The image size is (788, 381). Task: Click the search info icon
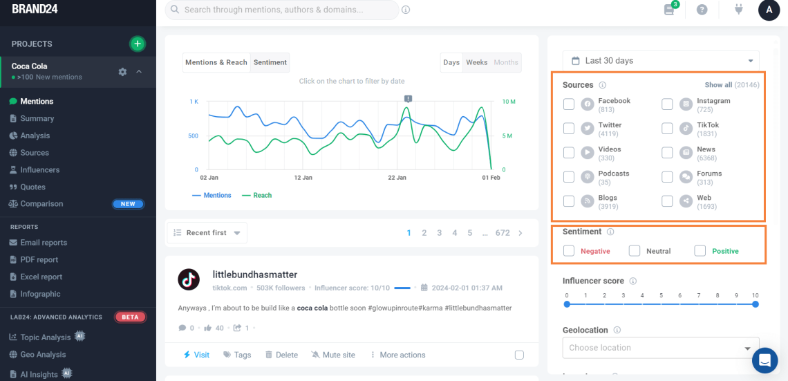point(406,10)
